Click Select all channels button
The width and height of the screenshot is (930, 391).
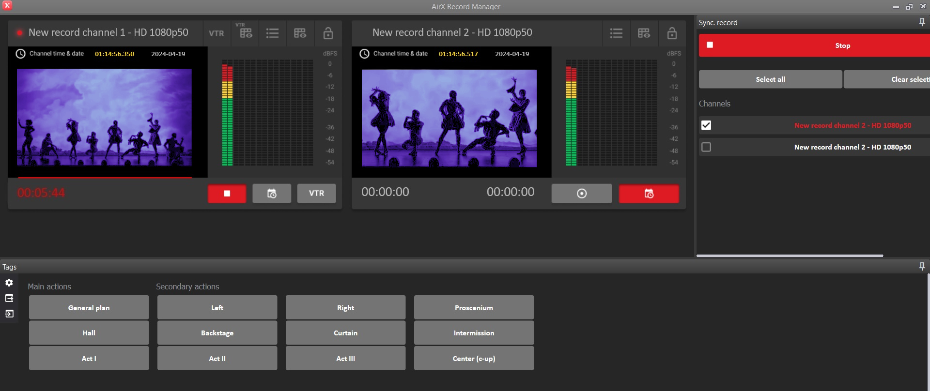(x=770, y=79)
